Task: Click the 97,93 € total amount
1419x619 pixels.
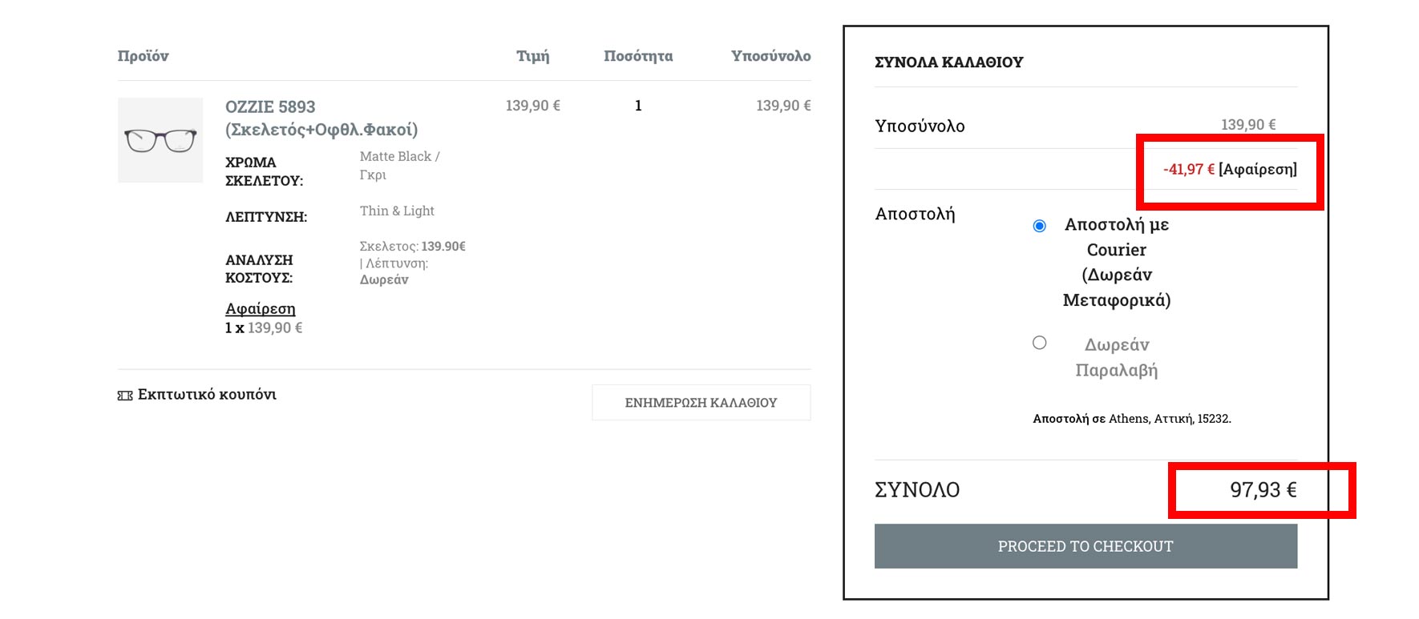Action: pos(1263,490)
